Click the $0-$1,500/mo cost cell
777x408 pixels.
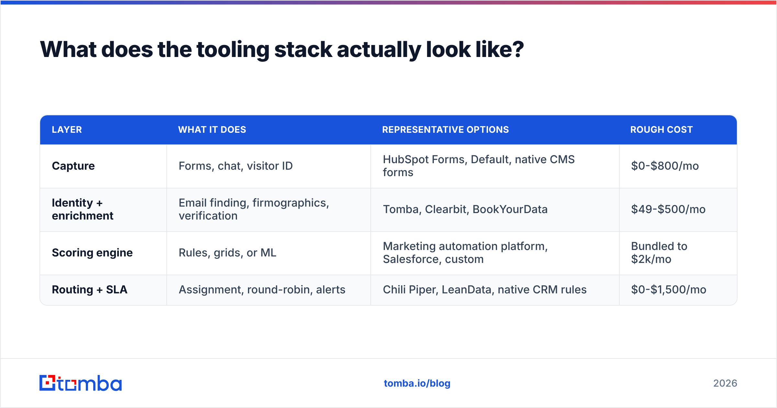point(678,290)
